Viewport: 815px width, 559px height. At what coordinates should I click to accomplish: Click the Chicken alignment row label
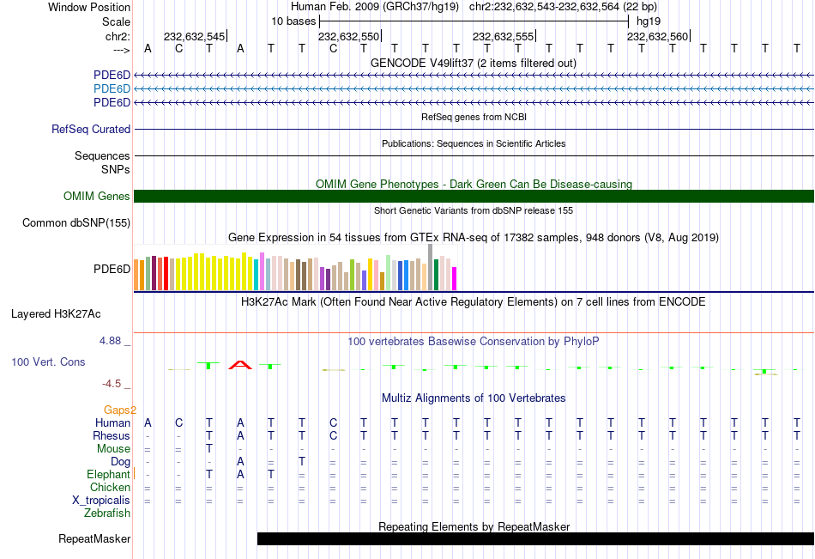110,487
